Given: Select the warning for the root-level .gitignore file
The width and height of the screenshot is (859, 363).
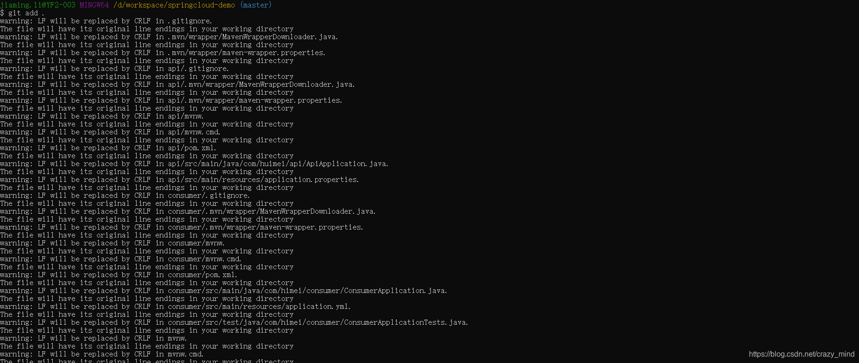Looking at the screenshot, I should pos(106,21).
